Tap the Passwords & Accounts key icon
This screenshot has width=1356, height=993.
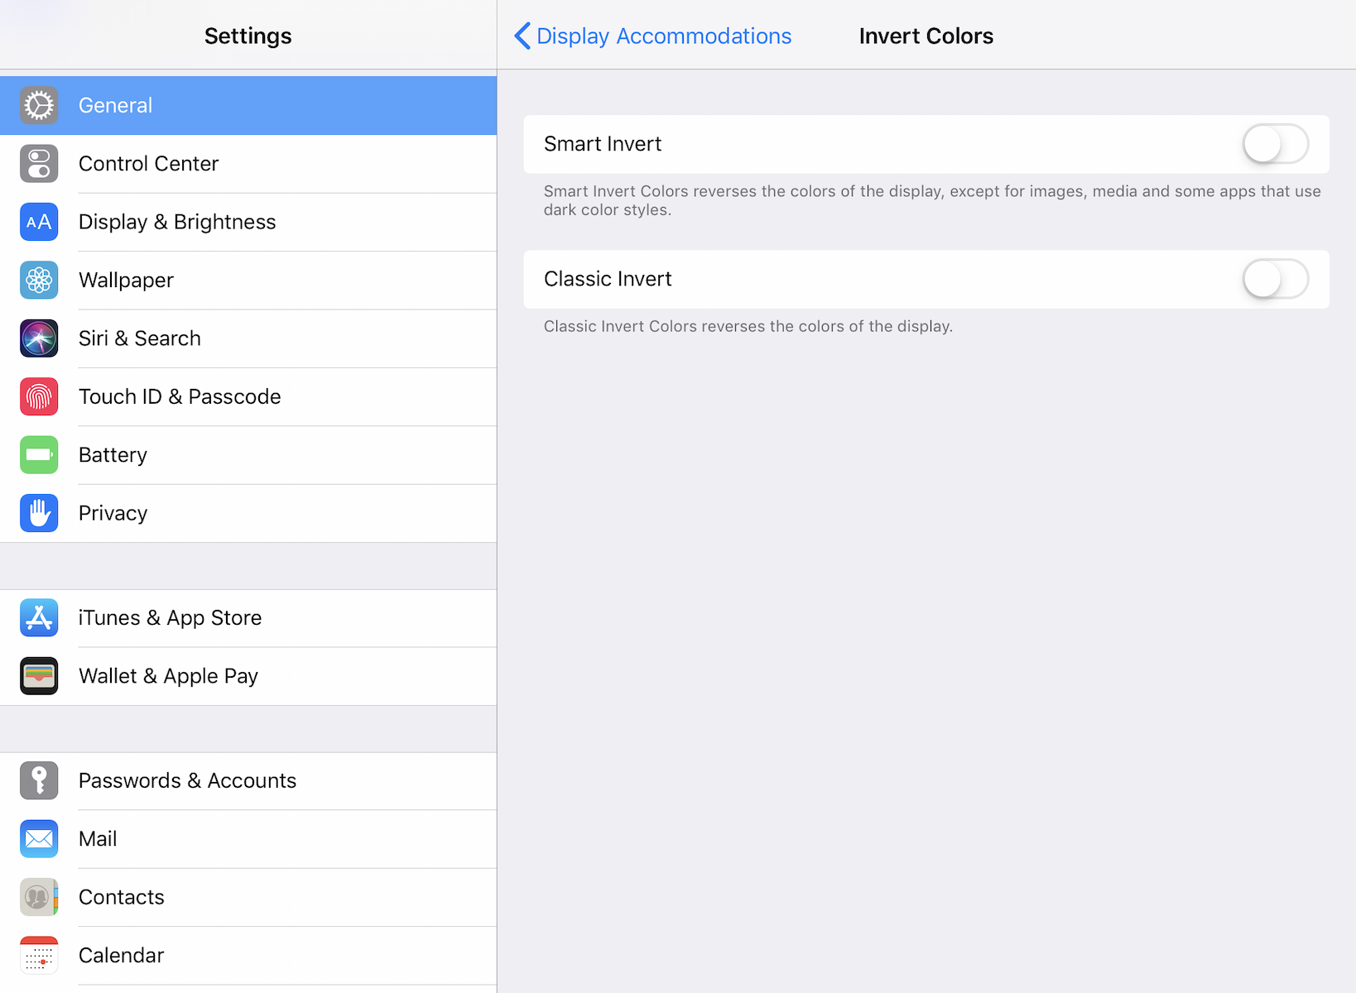pos(39,780)
